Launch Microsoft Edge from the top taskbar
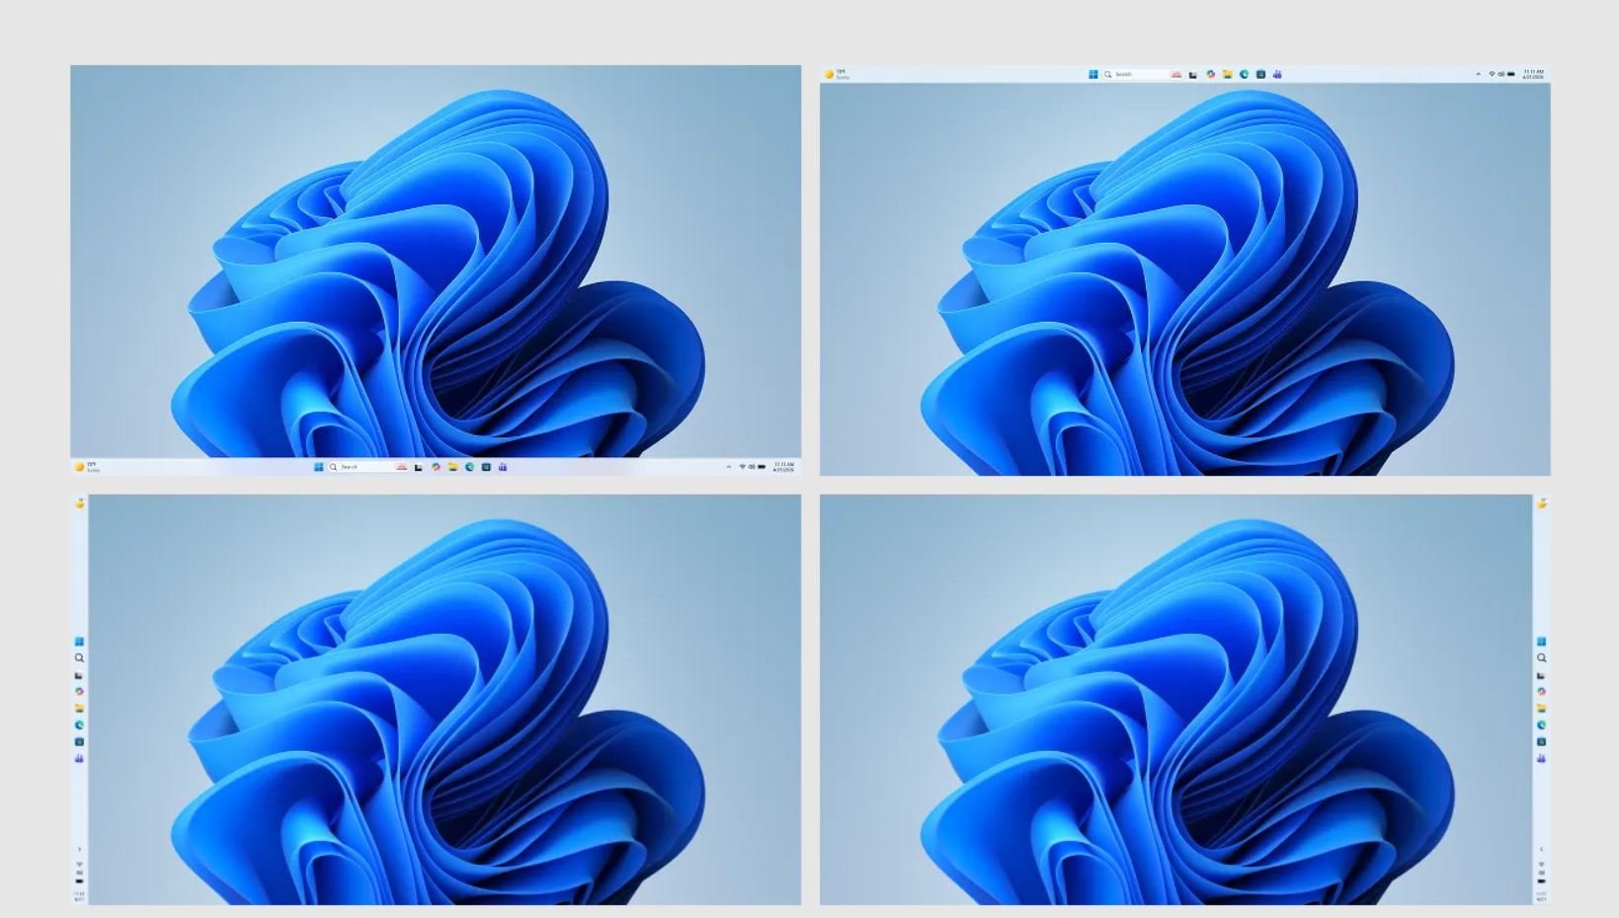The width and height of the screenshot is (1619, 918). 1244,74
